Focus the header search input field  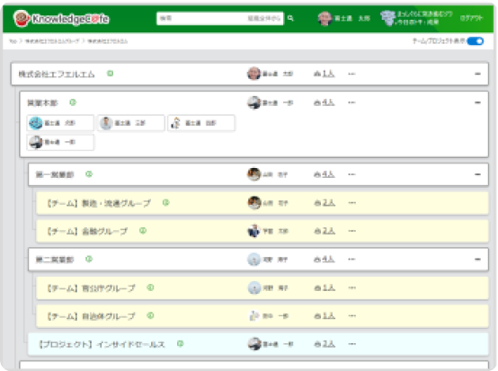pyautogui.click(x=219, y=18)
